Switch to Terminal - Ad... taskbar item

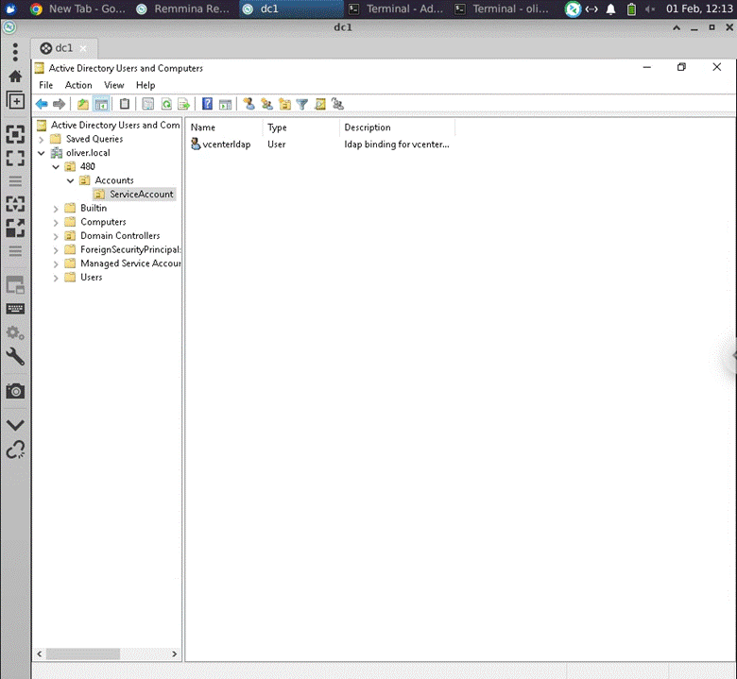pyautogui.click(x=397, y=8)
